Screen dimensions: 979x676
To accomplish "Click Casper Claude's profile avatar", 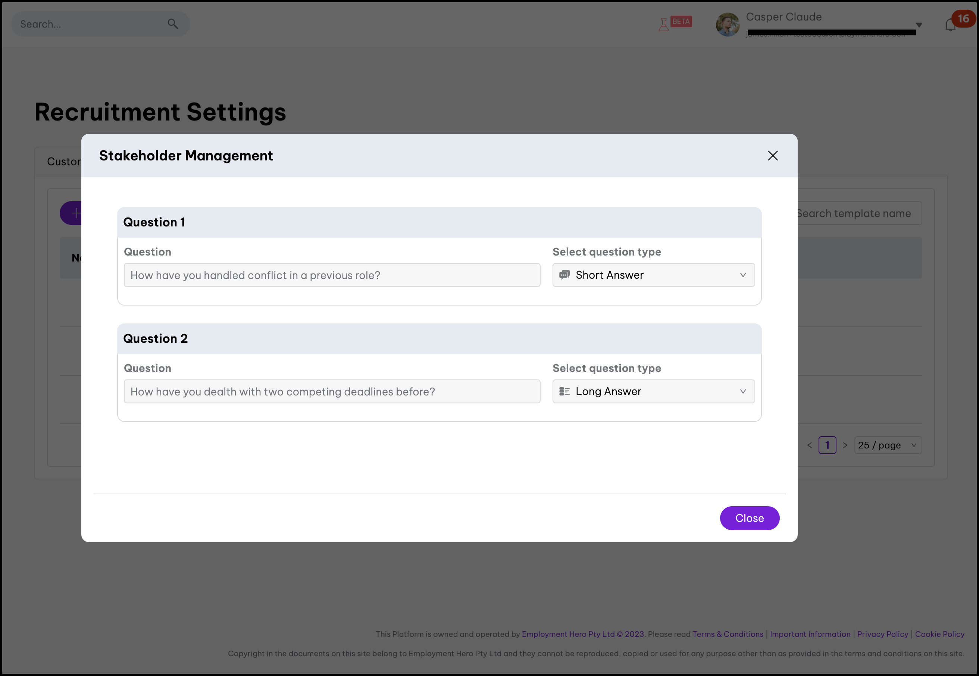I will coord(728,25).
